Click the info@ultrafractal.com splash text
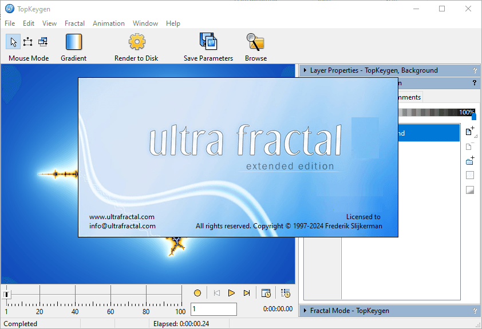 (x=123, y=226)
